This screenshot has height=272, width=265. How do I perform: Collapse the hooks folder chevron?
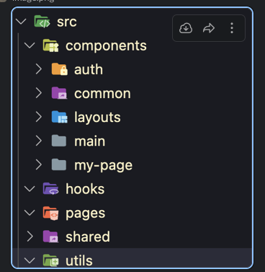(30, 189)
